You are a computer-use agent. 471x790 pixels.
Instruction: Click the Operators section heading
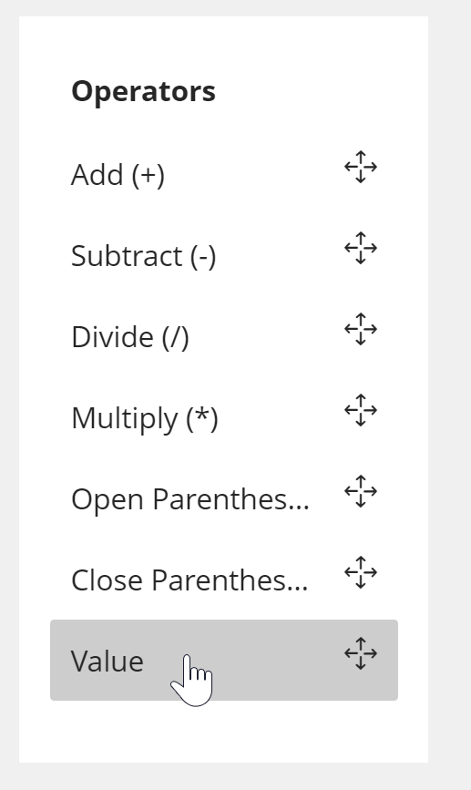pos(144,92)
